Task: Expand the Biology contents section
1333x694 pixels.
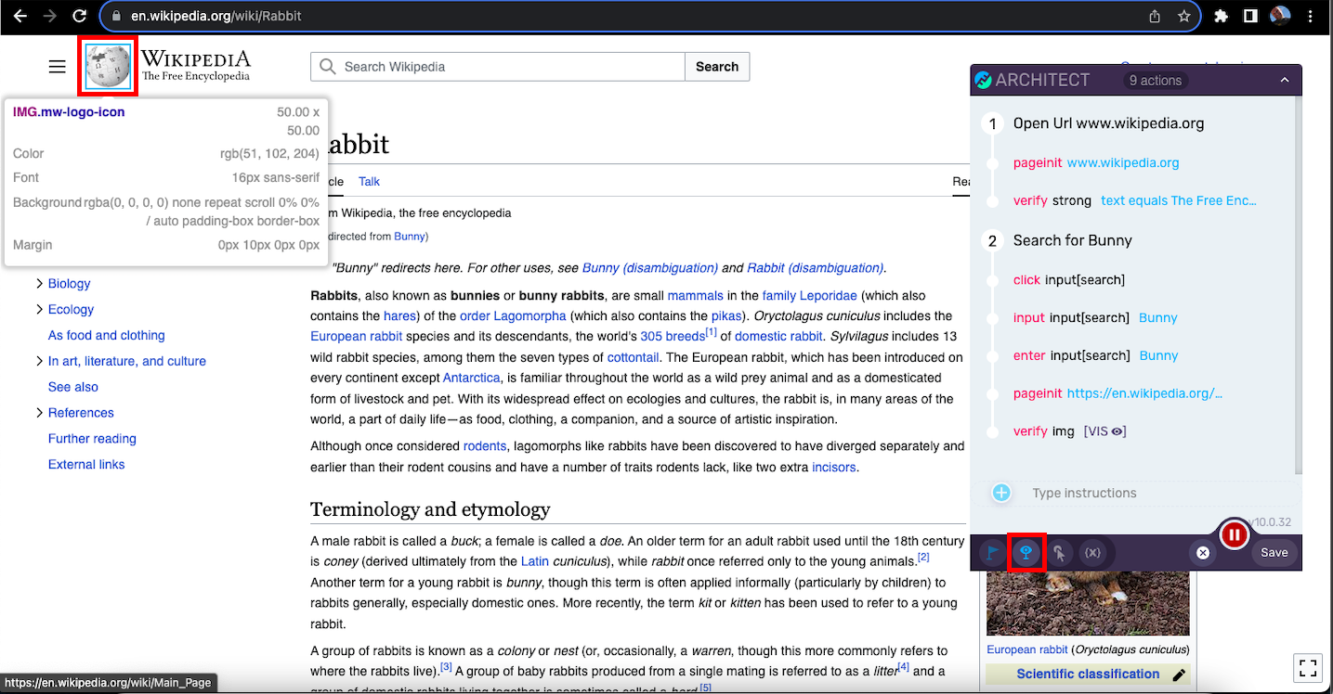Action: click(x=40, y=284)
